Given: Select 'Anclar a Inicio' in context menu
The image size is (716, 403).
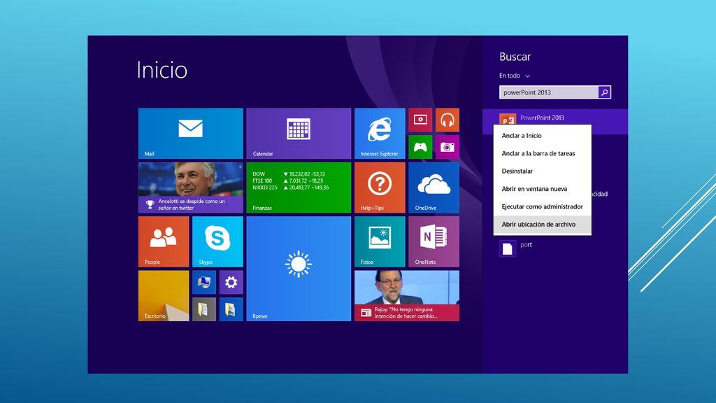Looking at the screenshot, I should click(543, 136).
